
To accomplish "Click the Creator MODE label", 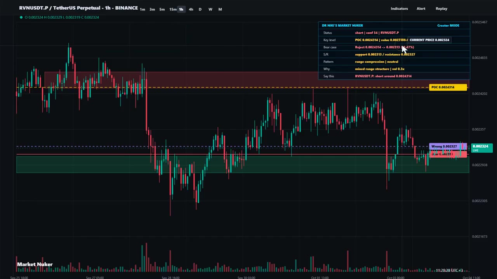I will [448, 26].
